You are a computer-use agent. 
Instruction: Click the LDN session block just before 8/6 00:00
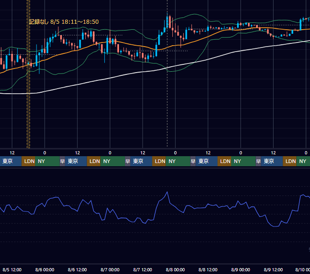(x=29, y=161)
